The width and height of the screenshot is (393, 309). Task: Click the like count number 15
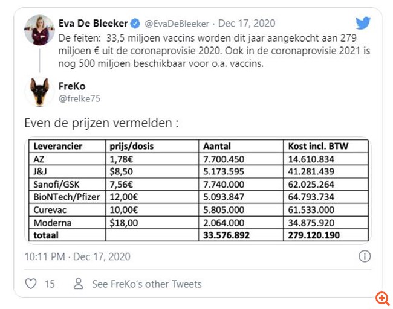tap(50, 284)
